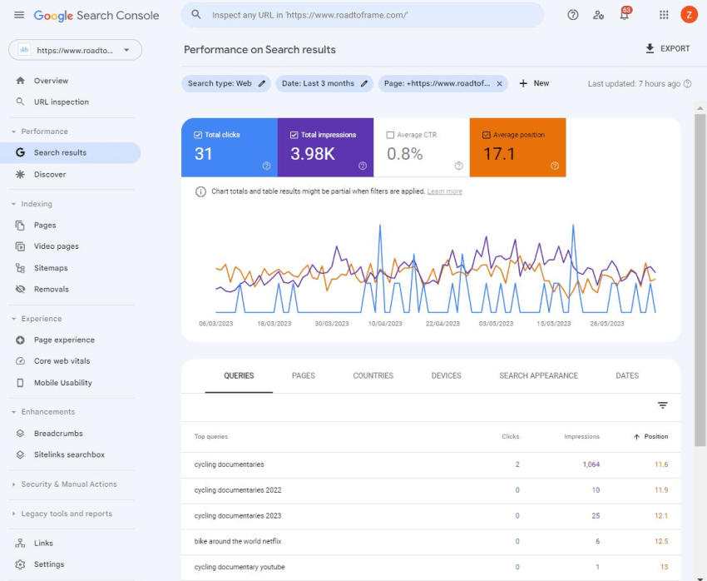Switch to the Queries tab

(x=239, y=375)
